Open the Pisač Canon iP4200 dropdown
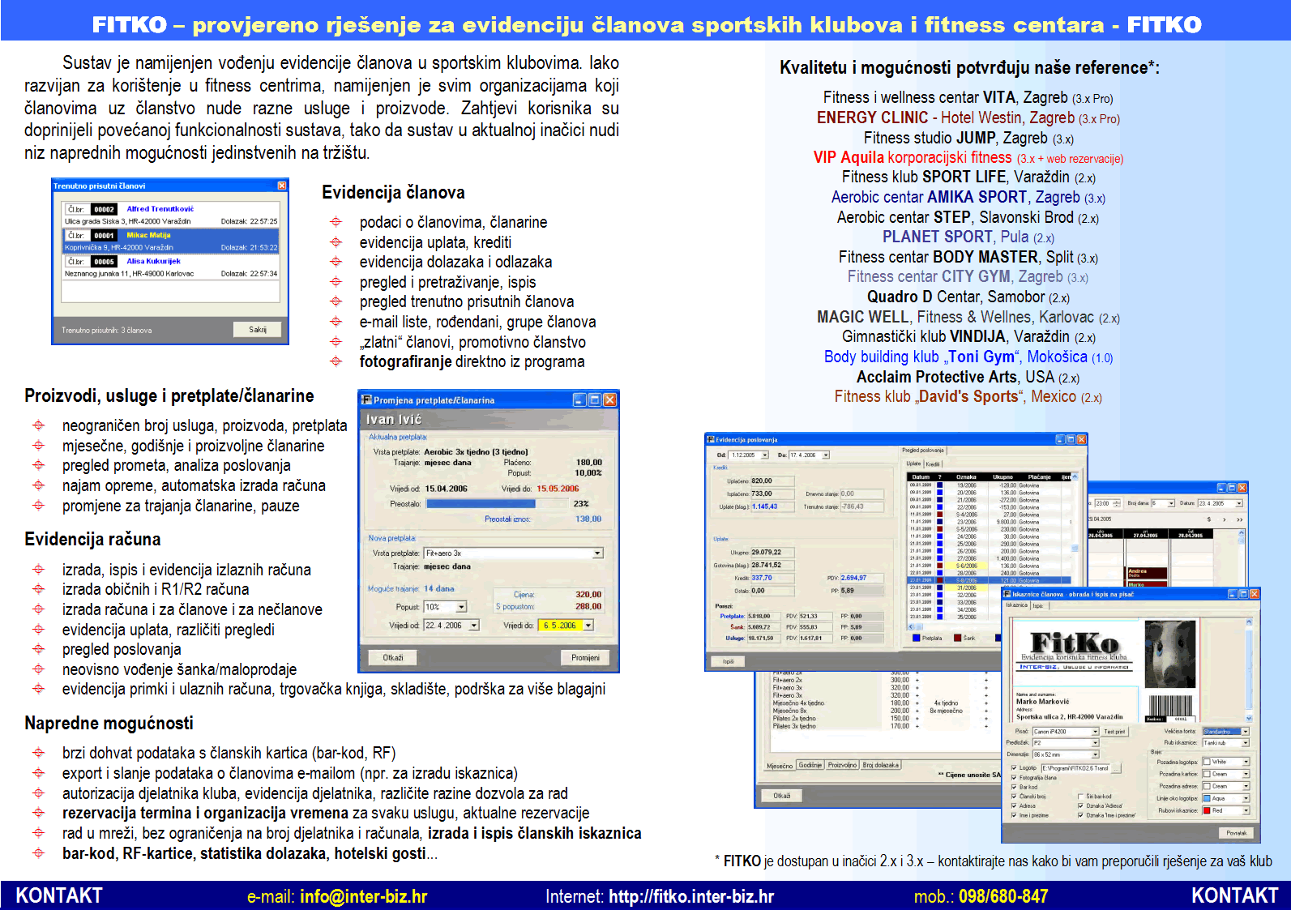 [x=1094, y=732]
